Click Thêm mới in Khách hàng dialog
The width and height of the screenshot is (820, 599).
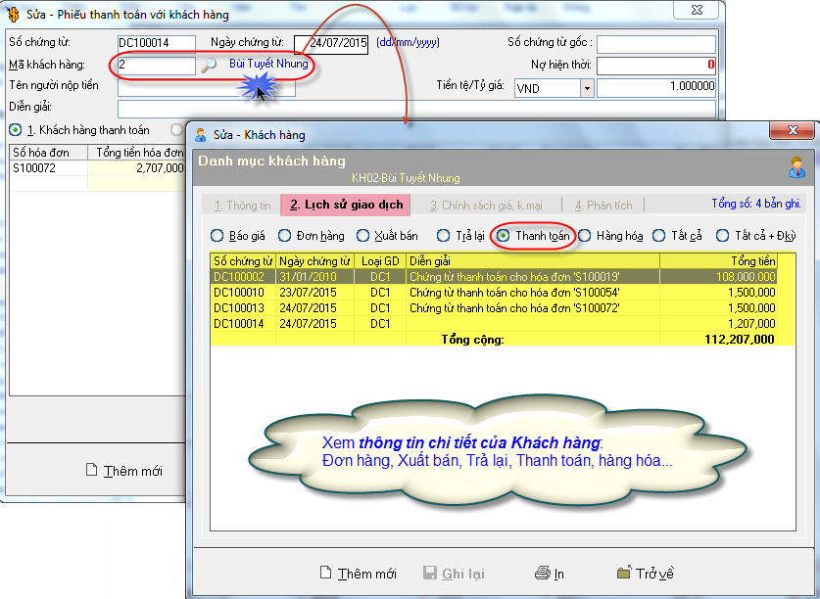coord(358,574)
